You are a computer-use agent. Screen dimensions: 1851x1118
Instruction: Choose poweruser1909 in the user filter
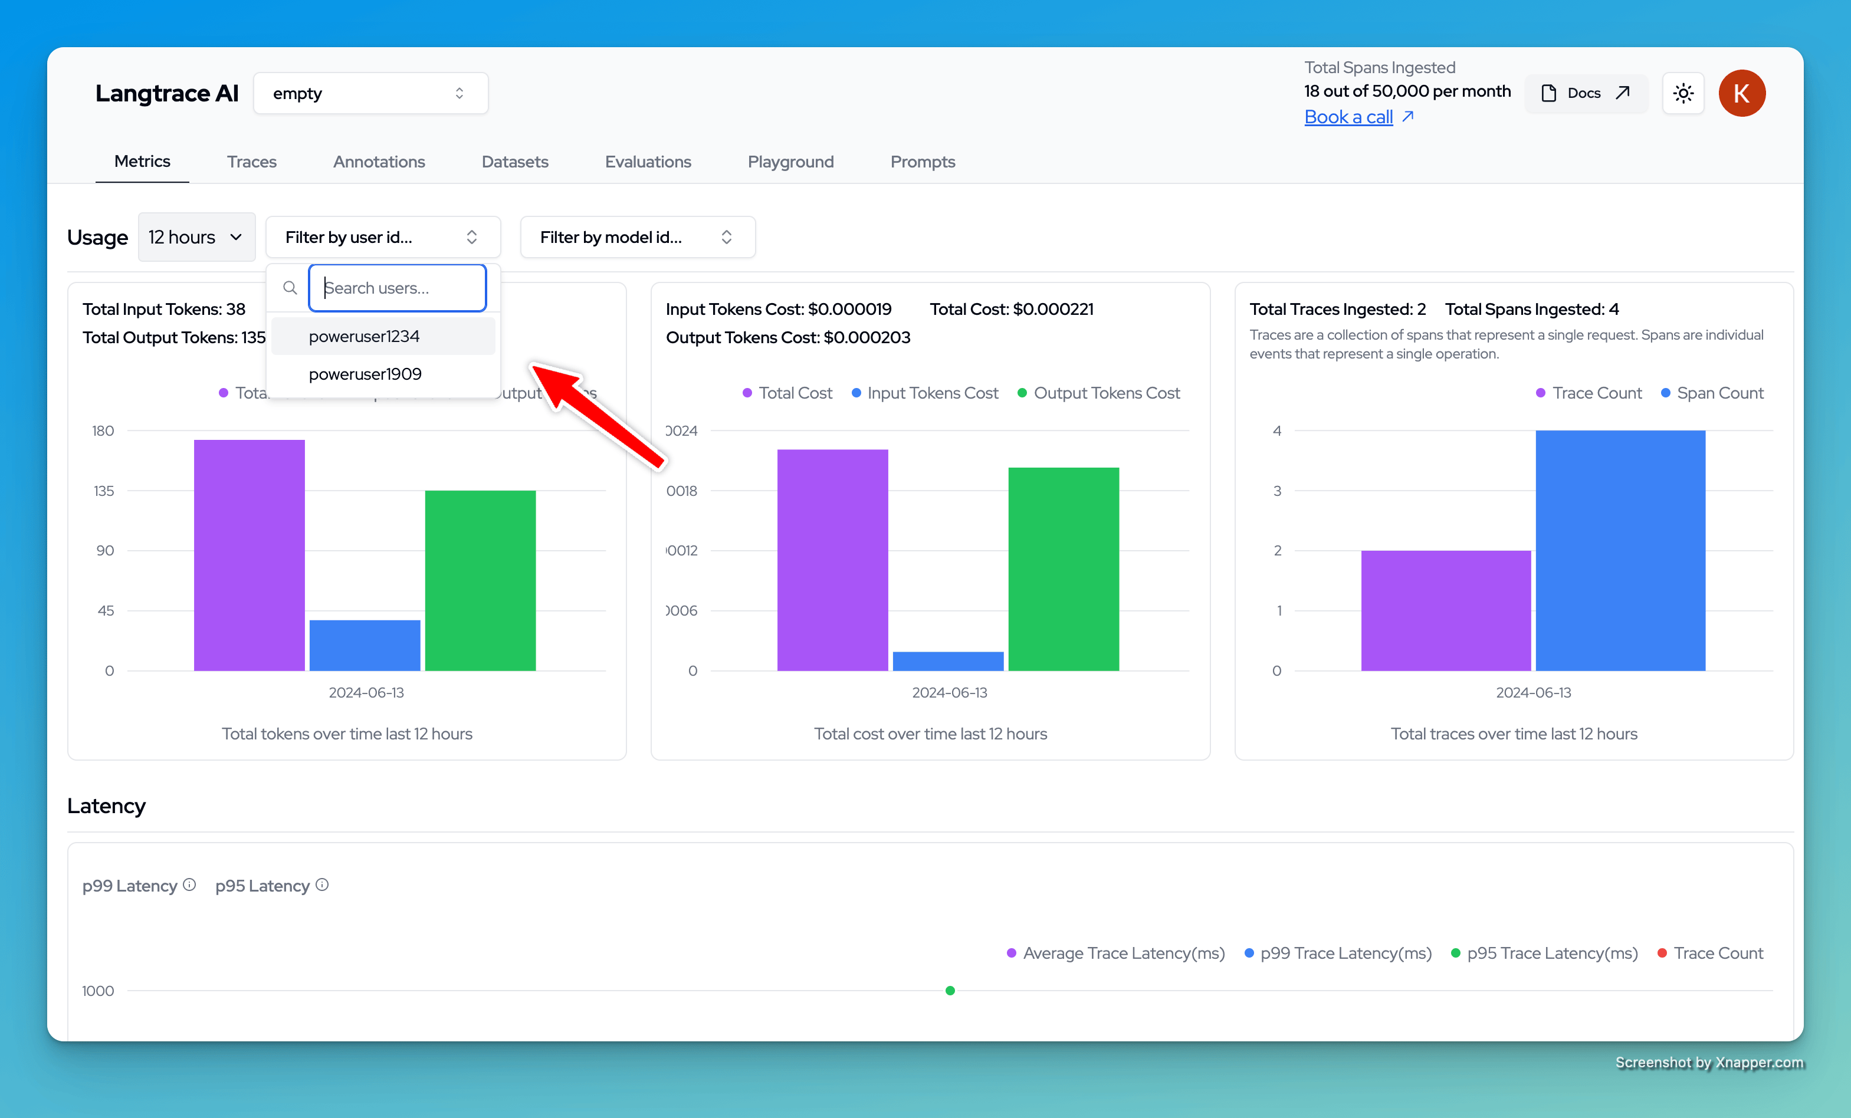(383, 374)
